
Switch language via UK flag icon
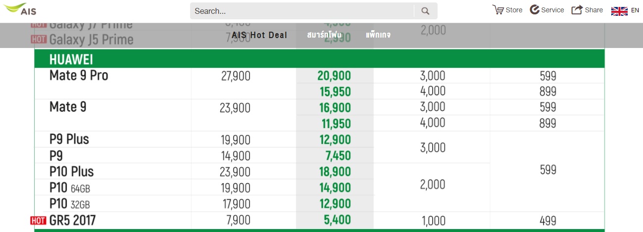[619, 10]
